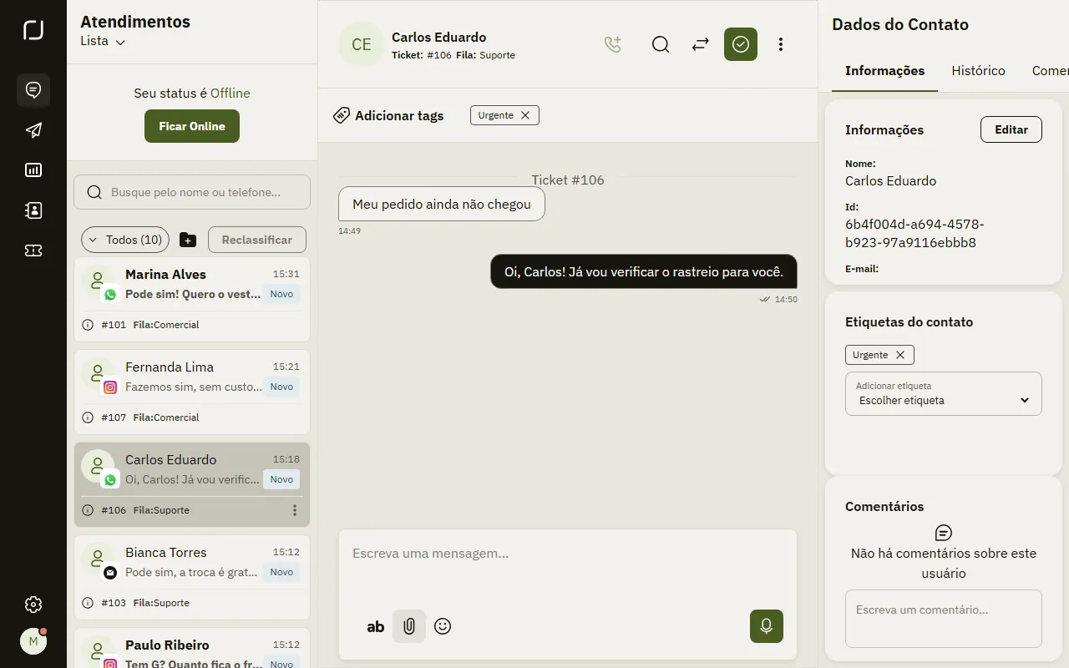Click the Escreva uma mensagem field
The height and width of the screenshot is (668, 1069).
click(x=568, y=554)
